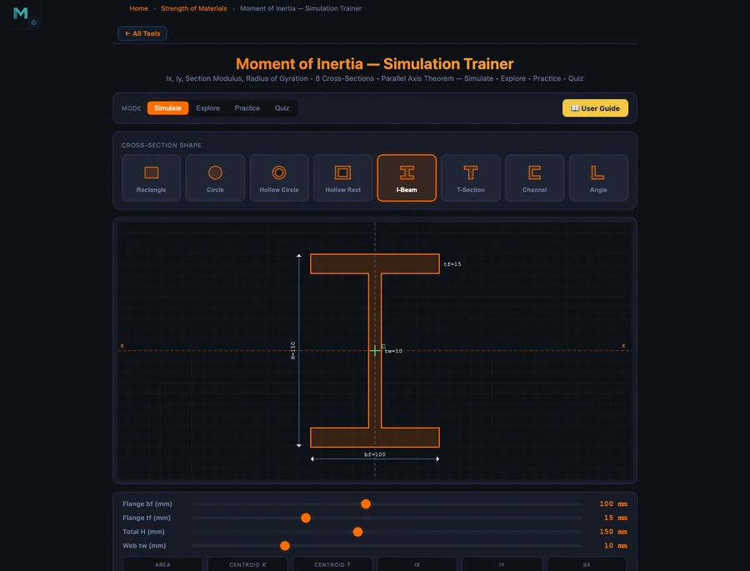Pick the Channel shape

[535, 178]
